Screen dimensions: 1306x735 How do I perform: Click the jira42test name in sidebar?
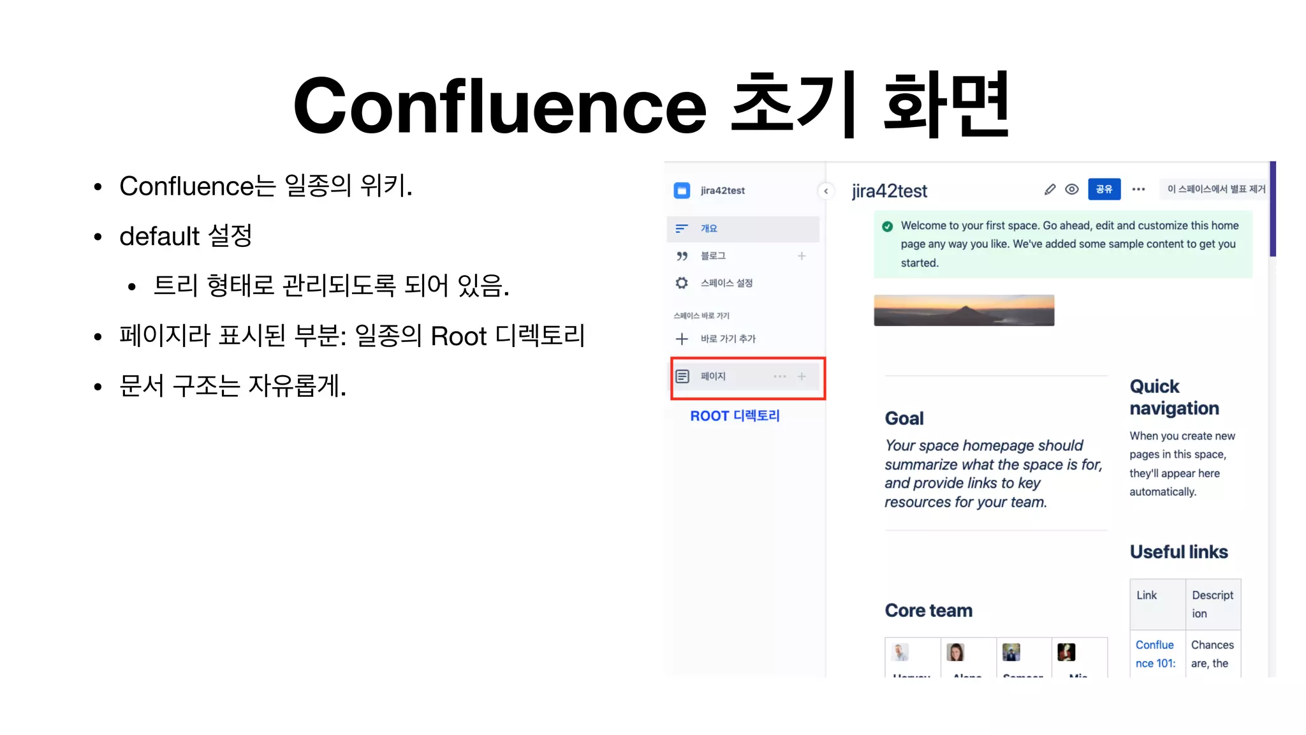723,190
